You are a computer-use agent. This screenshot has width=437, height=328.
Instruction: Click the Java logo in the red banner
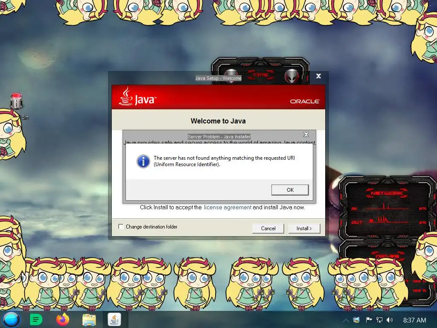click(x=137, y=97)
